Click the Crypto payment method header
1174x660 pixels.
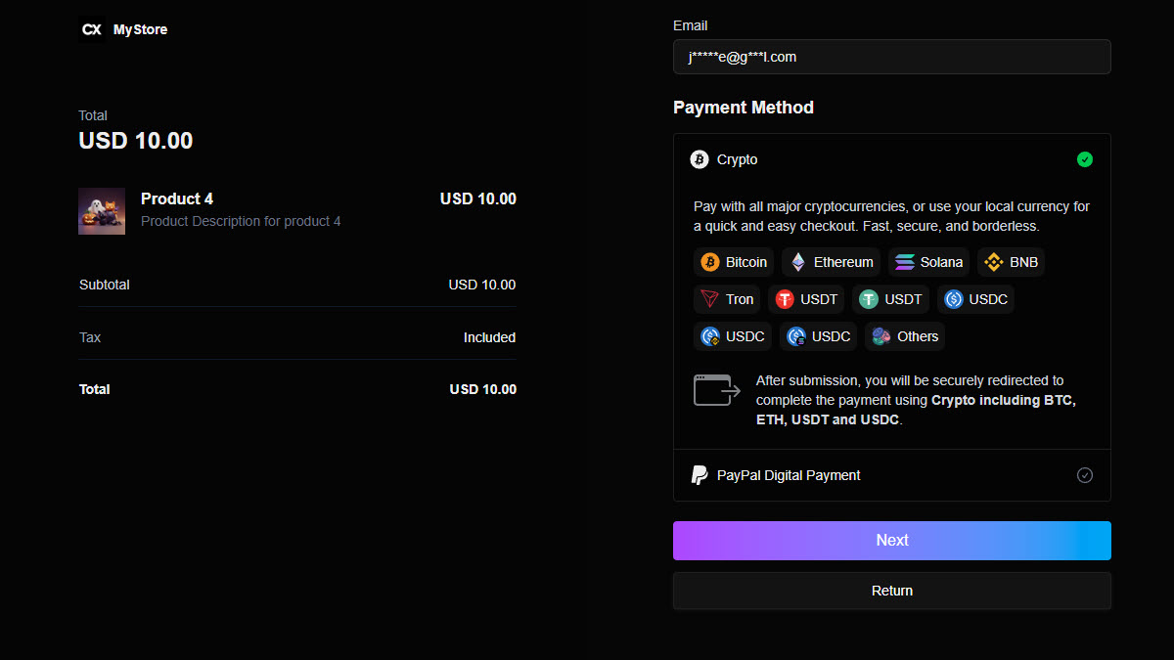pyautogui.click(x=738, y=159)
